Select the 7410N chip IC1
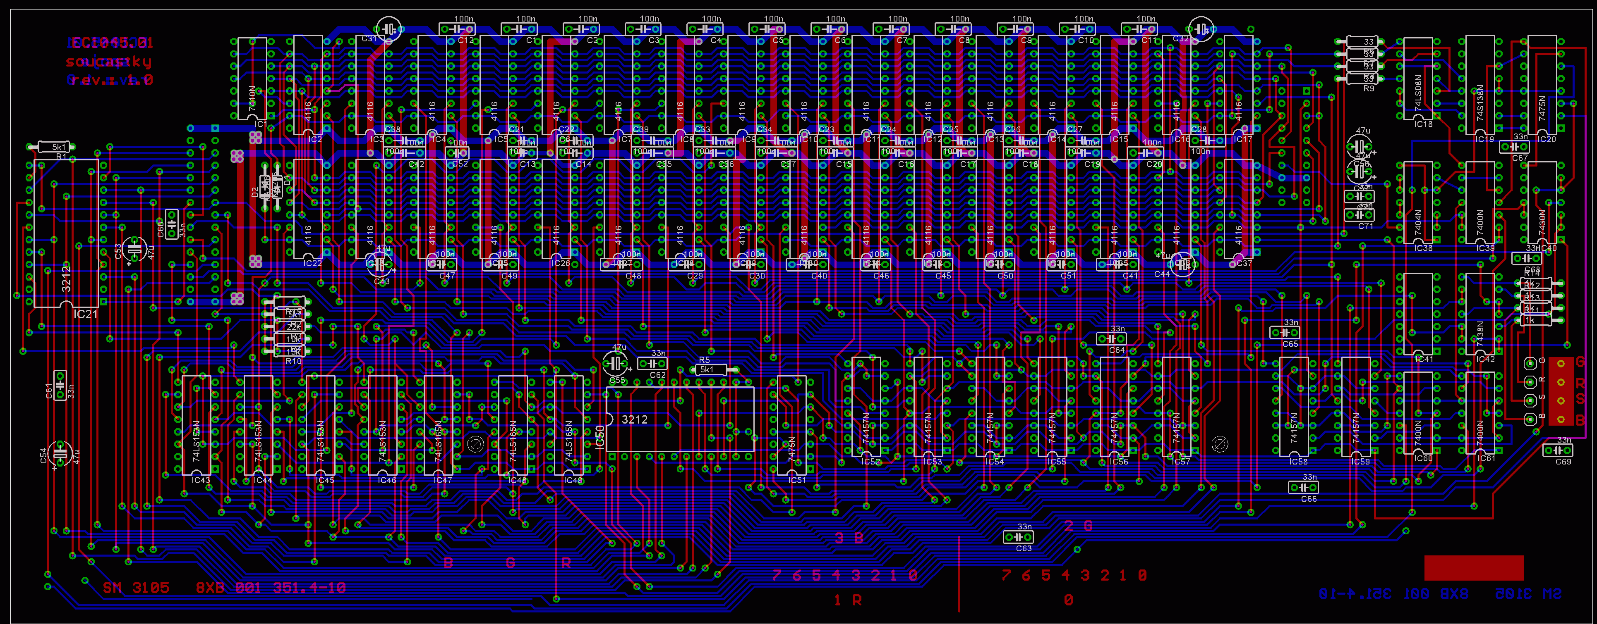Screen dimensions: 1597x624 click(x=252, y=79)
